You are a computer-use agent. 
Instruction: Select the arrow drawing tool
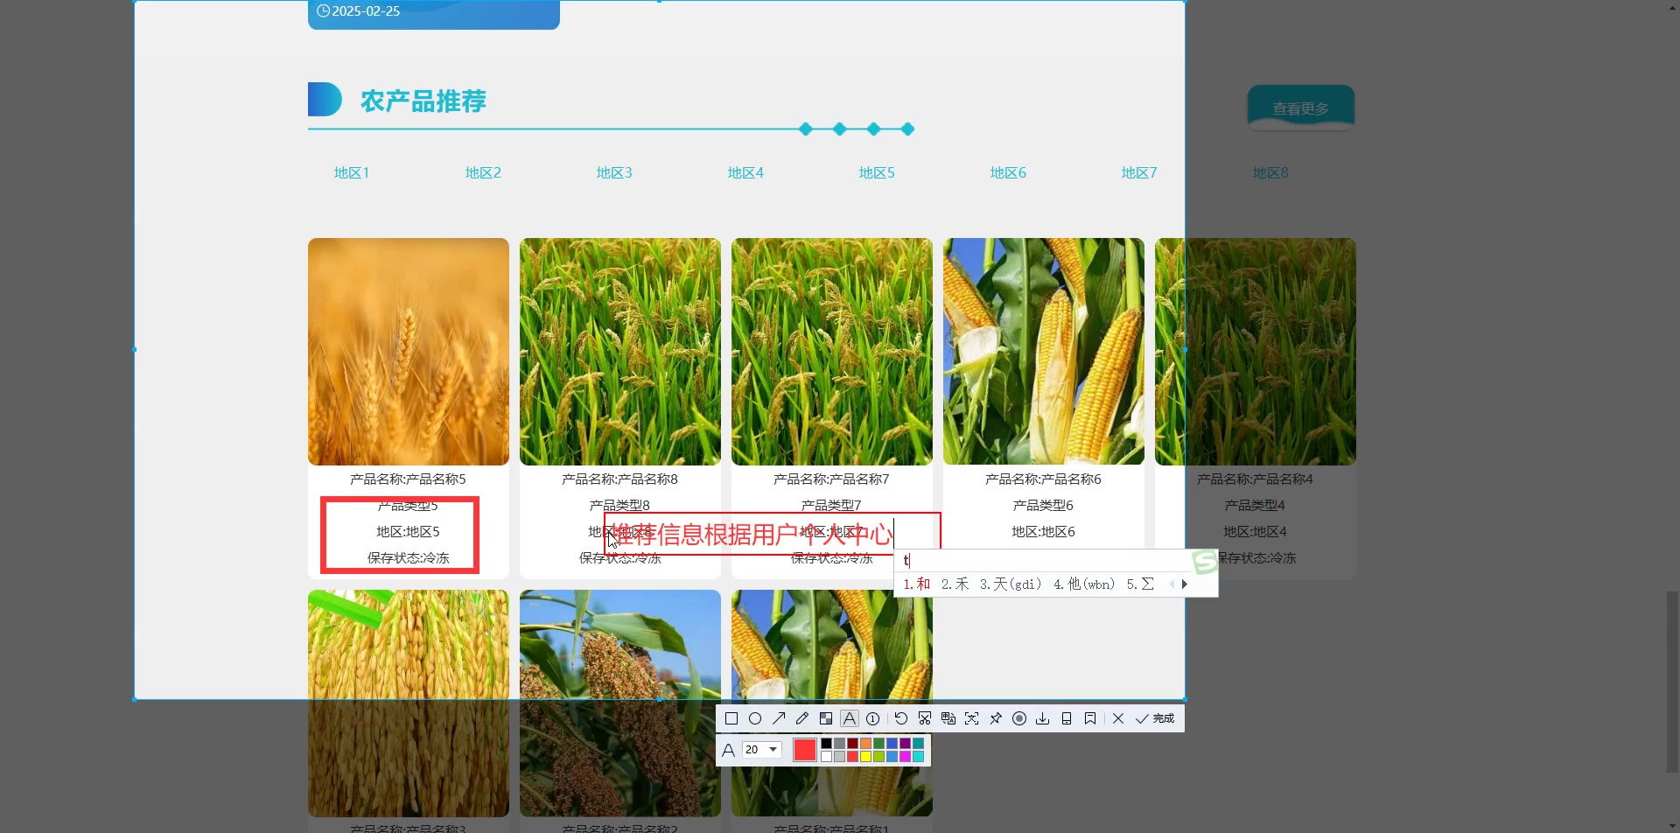point(779,718)
